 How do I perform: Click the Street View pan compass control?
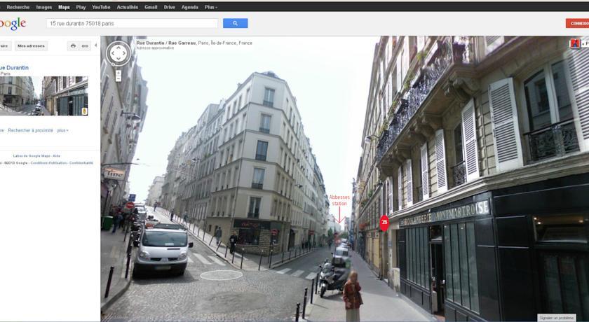click(119, 53)
